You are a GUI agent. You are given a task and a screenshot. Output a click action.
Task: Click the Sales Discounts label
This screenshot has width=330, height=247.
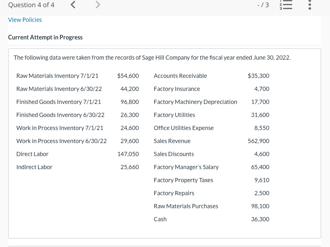(174, 154)
